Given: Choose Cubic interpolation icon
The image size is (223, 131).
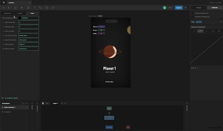Looking at the screenshot, I should pos(207,31).
